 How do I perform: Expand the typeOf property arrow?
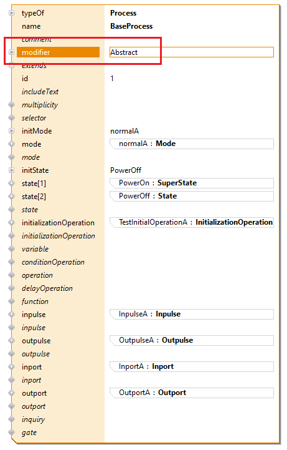(11, 13)
